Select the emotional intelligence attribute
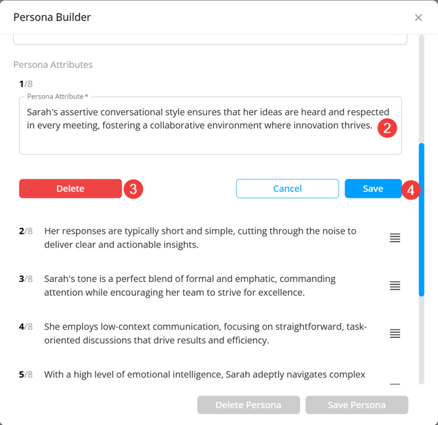 [x=204, y=375]
